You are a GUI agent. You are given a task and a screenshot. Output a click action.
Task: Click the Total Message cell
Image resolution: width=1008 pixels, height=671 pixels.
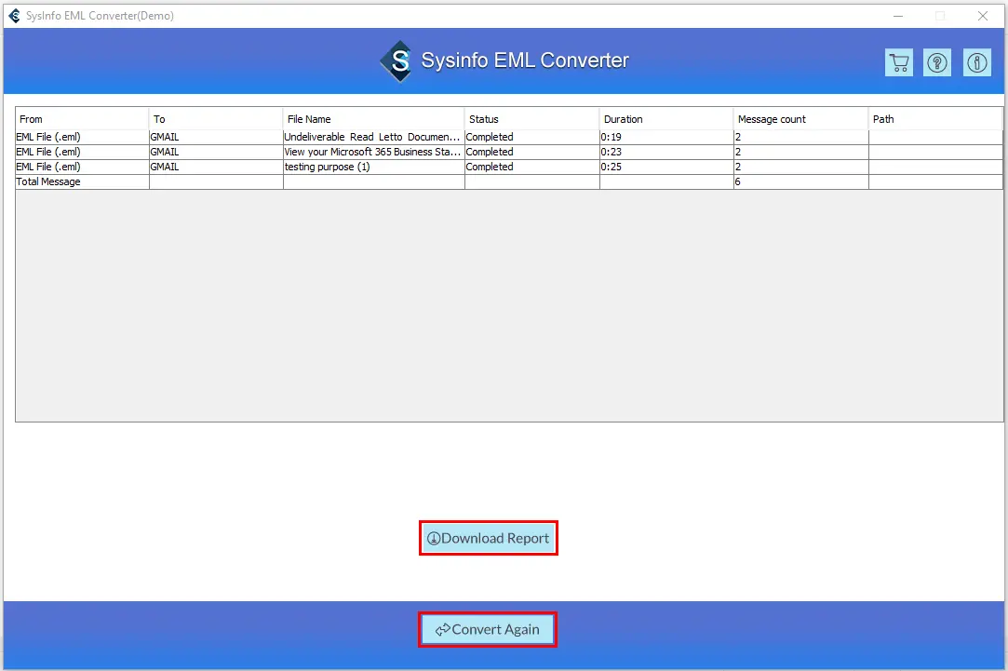(x=82, y=181)
